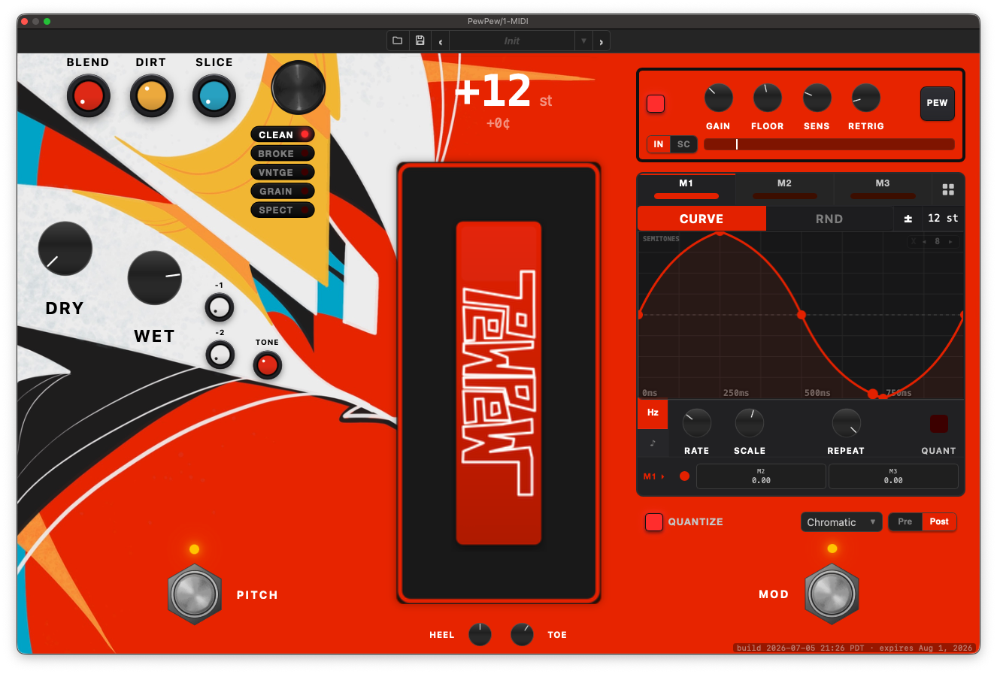
Task: Adjust the RETRIG knob
Action: point(865,98)
